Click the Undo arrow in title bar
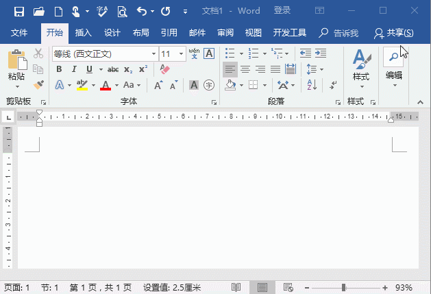Screen dimensions: 431x294 pos(141,12)
